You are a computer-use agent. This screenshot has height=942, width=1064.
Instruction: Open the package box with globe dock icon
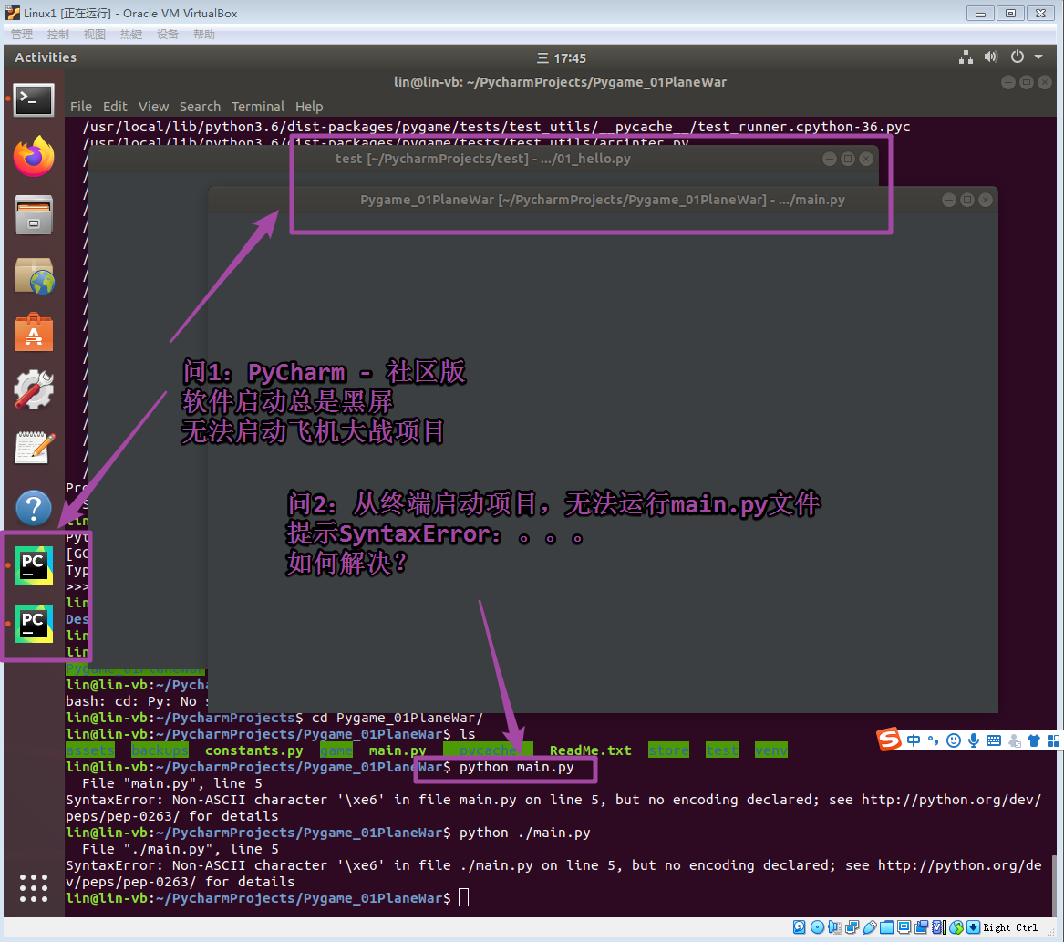(x=33, y=275)
